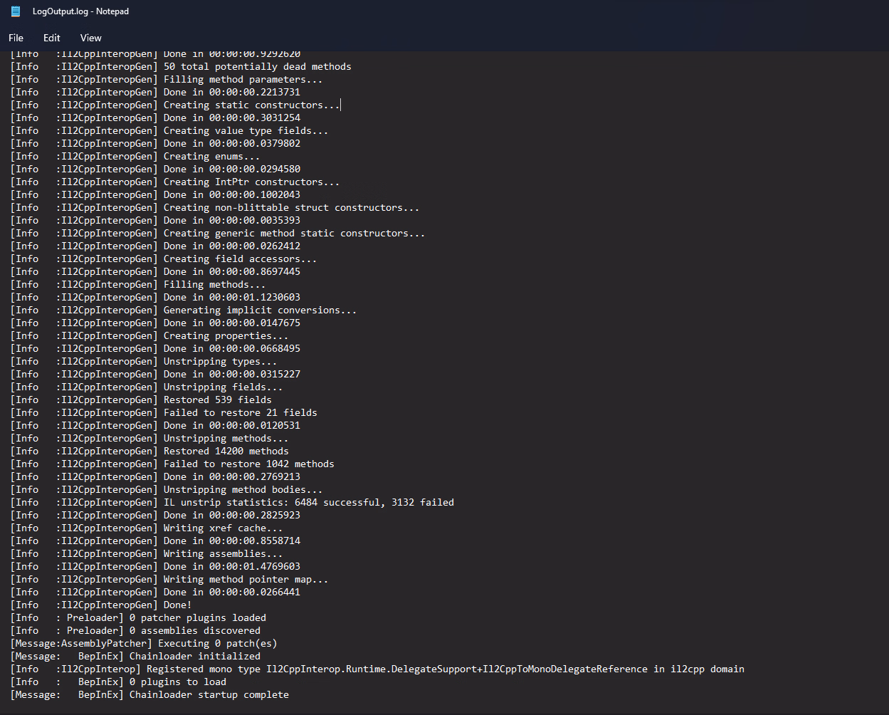Click 'Generating implicit conversions...' line
Image resolution: width=889 pixels, height=715 pixels.
click(x=184, y=310)
